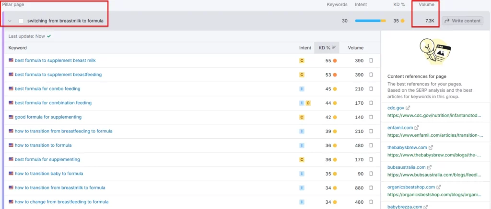
Task: Open the enfamil.com reference link
Action: 400,128
